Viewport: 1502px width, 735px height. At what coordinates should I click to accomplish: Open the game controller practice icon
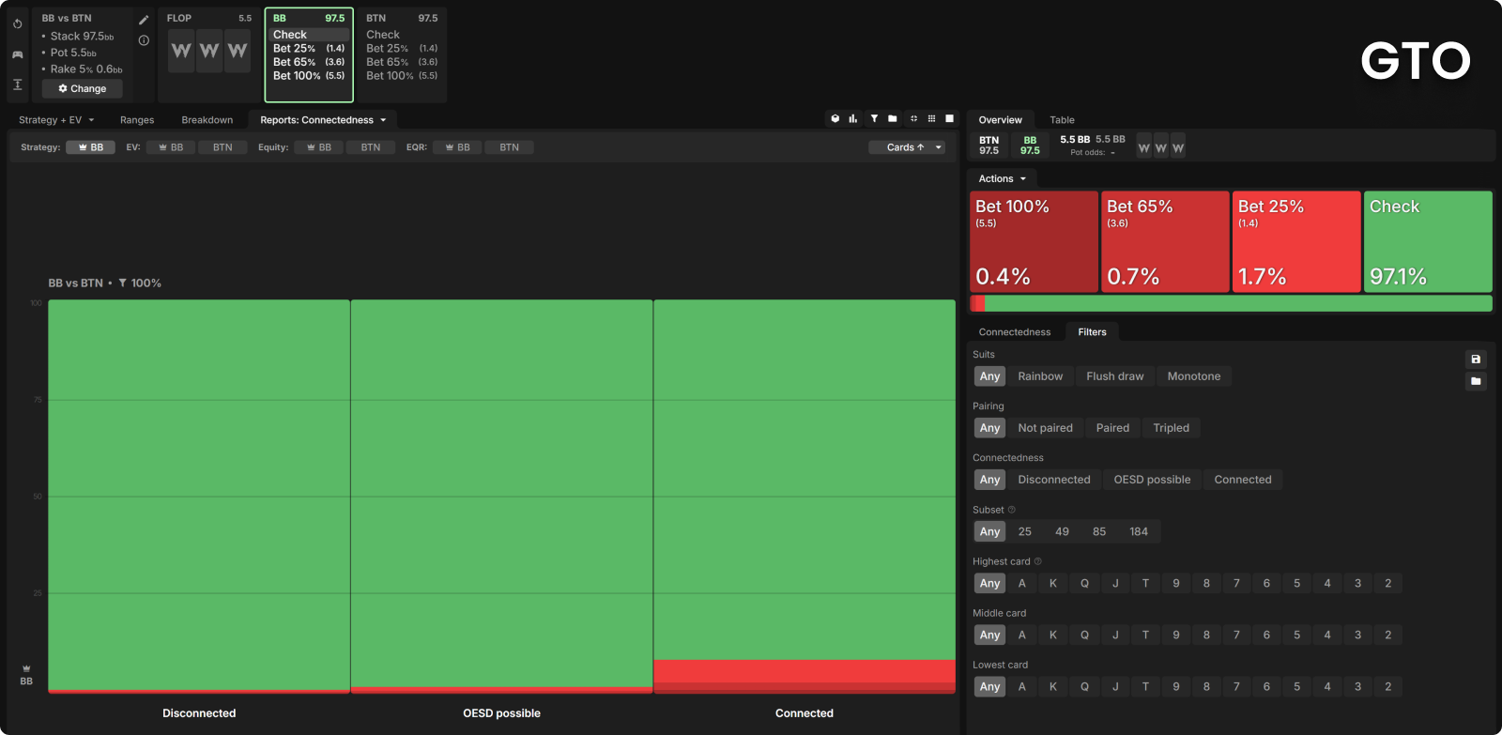(x=17, y=54)
